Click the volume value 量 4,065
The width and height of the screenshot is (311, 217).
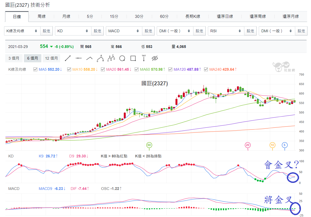[x=179, y=47]
